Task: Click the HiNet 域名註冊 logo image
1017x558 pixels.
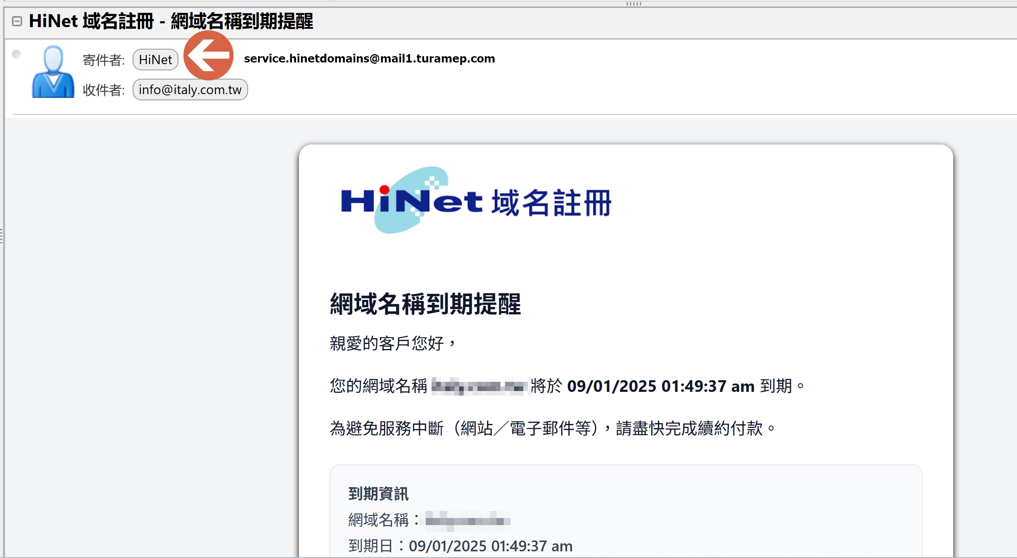Action: point(475,201)
